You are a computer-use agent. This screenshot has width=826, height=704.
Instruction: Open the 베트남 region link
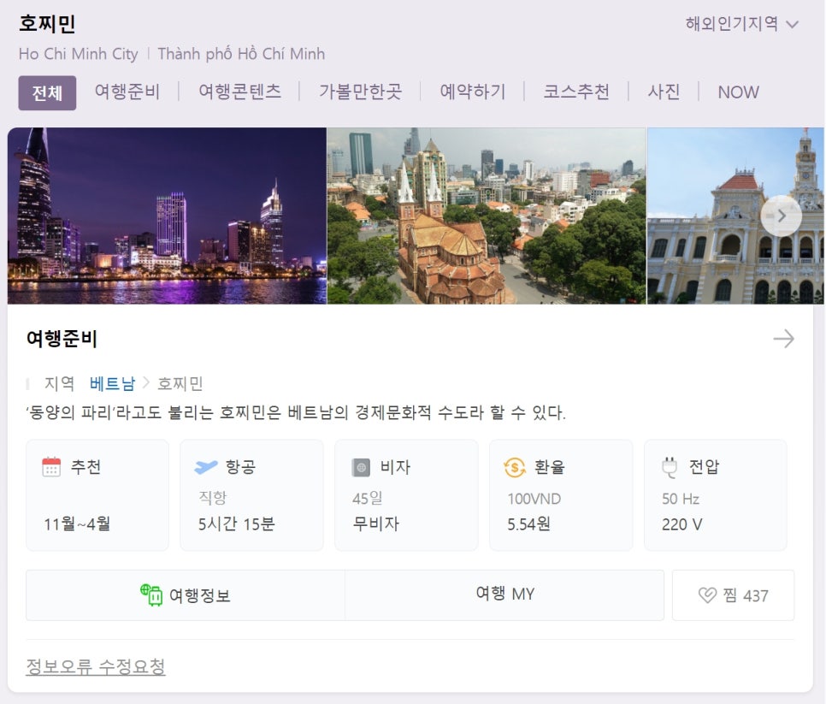point(112,383)
